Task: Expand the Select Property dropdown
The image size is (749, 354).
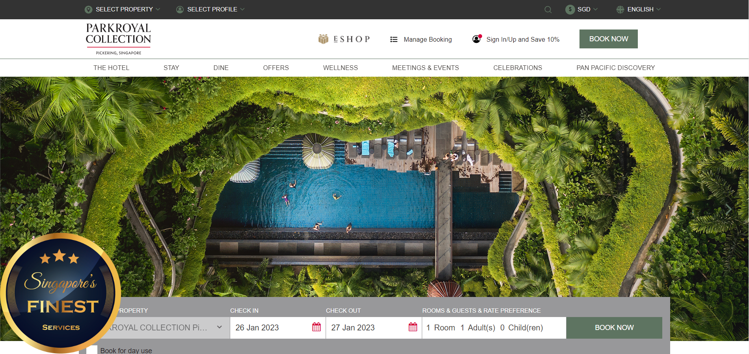Action: click(x=123, y=9)
